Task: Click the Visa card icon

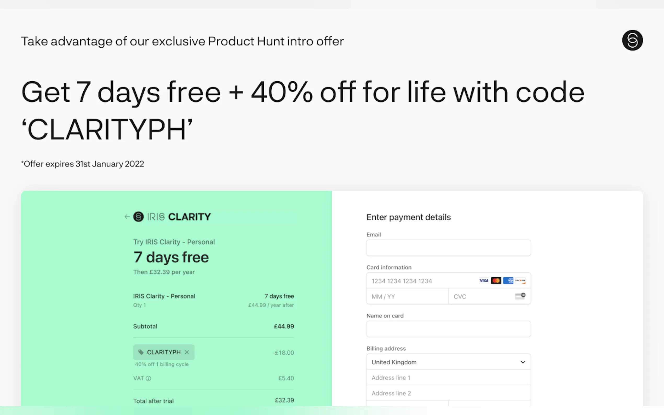Action: tap(484, 280)
